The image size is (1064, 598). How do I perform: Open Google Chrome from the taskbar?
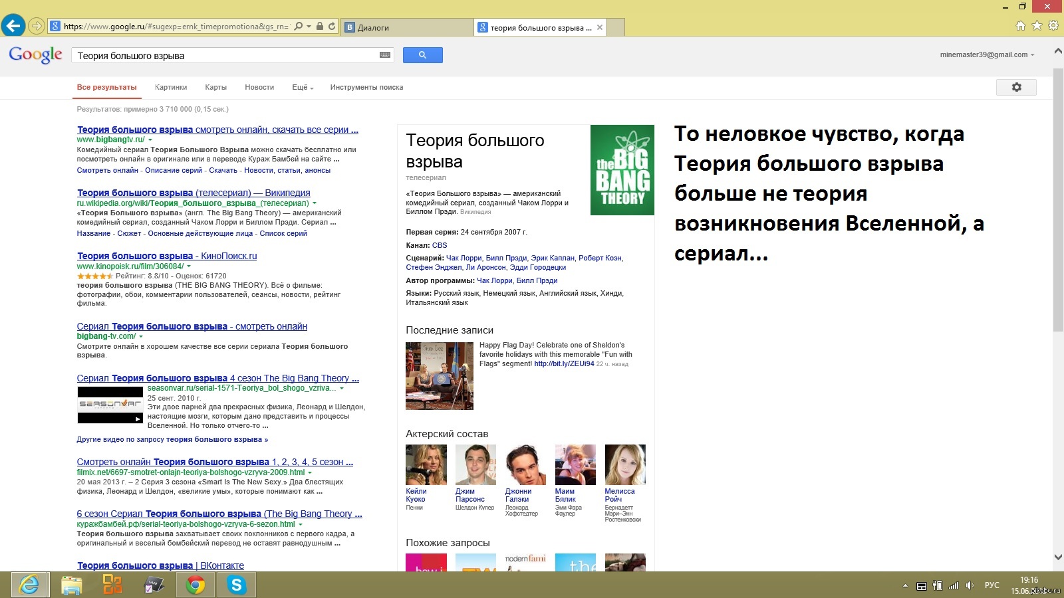pos(196,585)
